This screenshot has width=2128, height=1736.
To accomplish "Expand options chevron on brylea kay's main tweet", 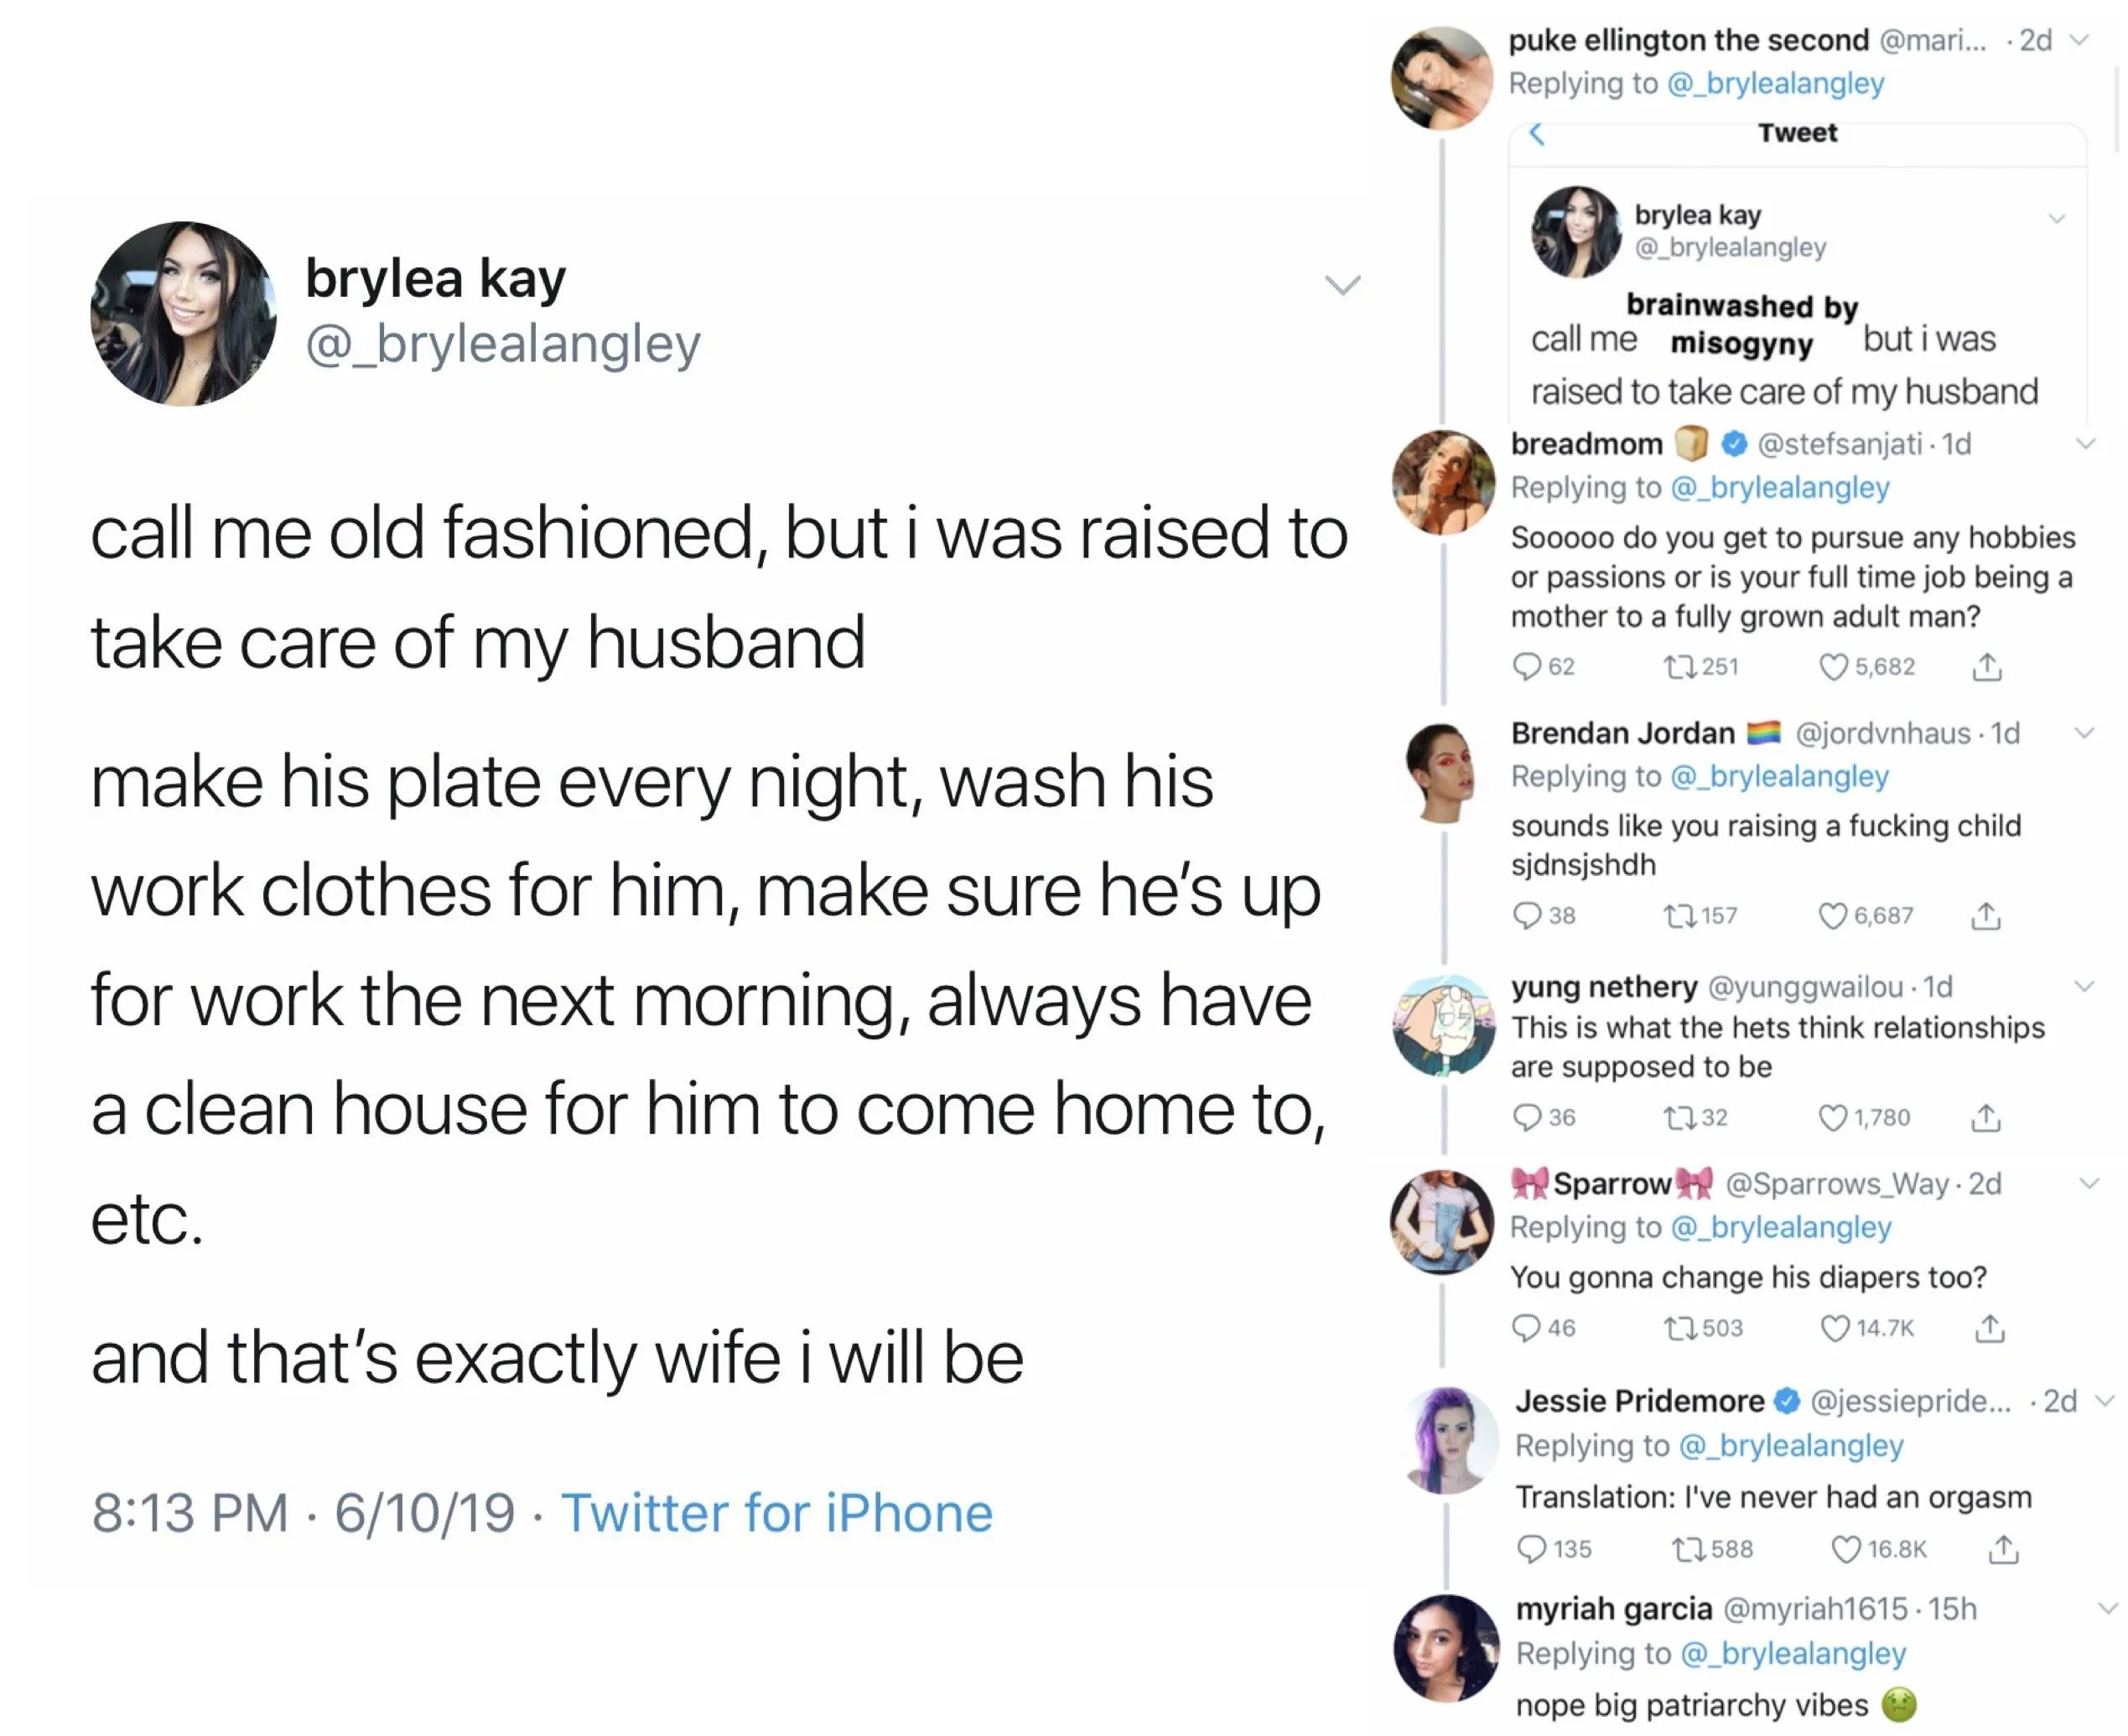I will (x=1342, y=285).
